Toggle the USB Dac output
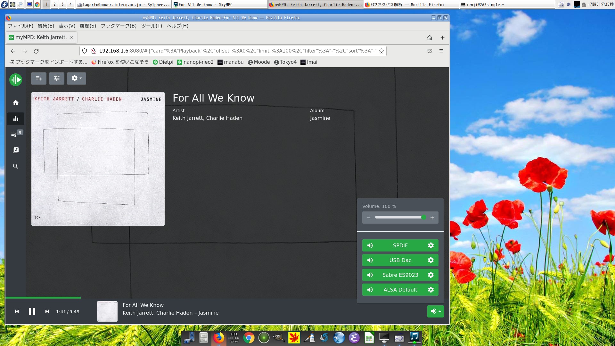The image size is (615, 346). [400, 260]
